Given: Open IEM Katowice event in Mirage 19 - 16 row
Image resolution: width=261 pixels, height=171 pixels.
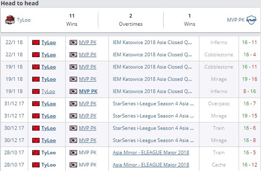Looking at the screenshot, I should click(x=152, y=79).
